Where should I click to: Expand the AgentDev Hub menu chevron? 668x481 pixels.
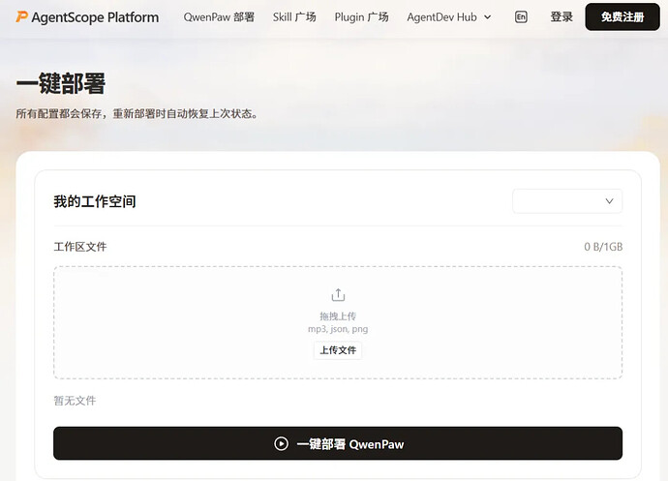(x=488, y=17)
